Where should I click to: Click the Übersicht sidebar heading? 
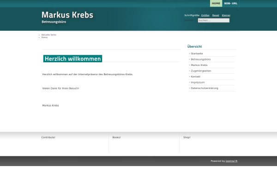pyautogui.click(x=194, y=47)
